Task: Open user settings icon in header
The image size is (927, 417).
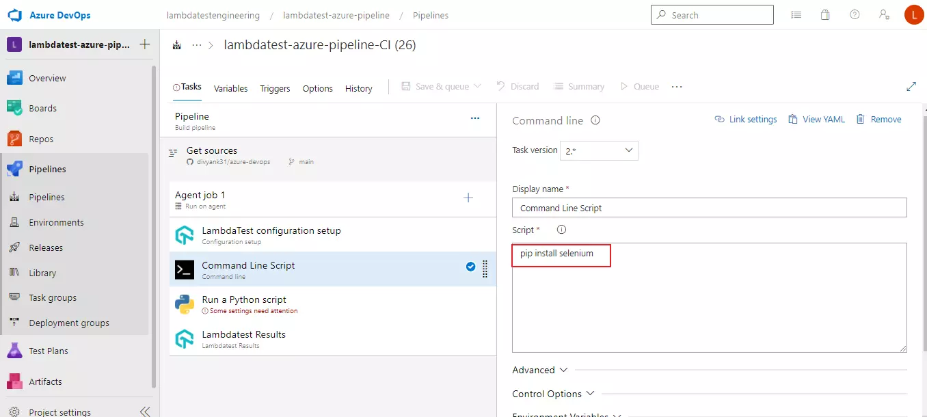Action: [x=884, y=14]
